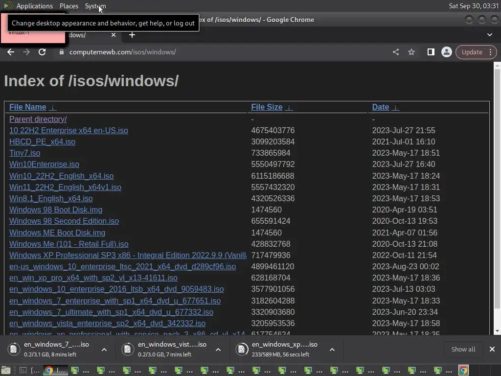Open the Places menu
501x376 pixels.
click(68, 6)
